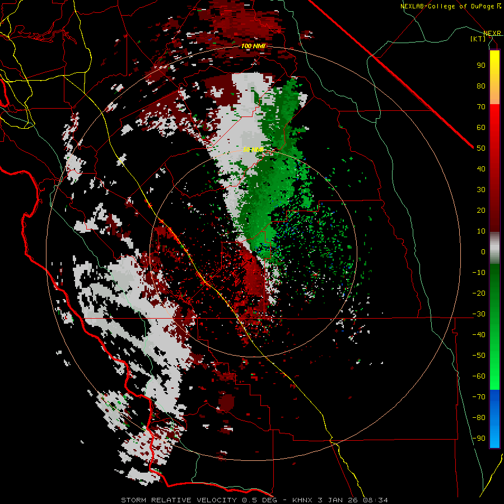The height and width of the screenshot is (504, 504).
Task: Click the 50 NMI range ring label
Action: pos(253,150)
